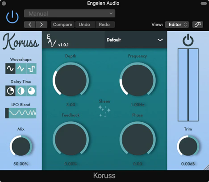This screenshot has height=182, width=209.
Task: Click the Koruss footer label
Action: coord(104,176)
